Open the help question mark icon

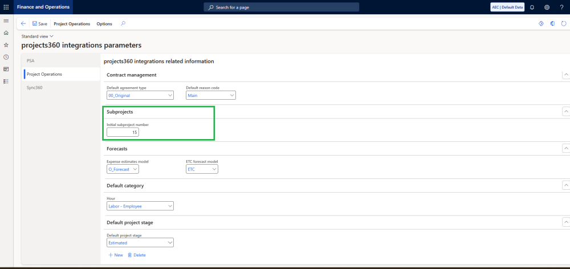pos(561,7)
